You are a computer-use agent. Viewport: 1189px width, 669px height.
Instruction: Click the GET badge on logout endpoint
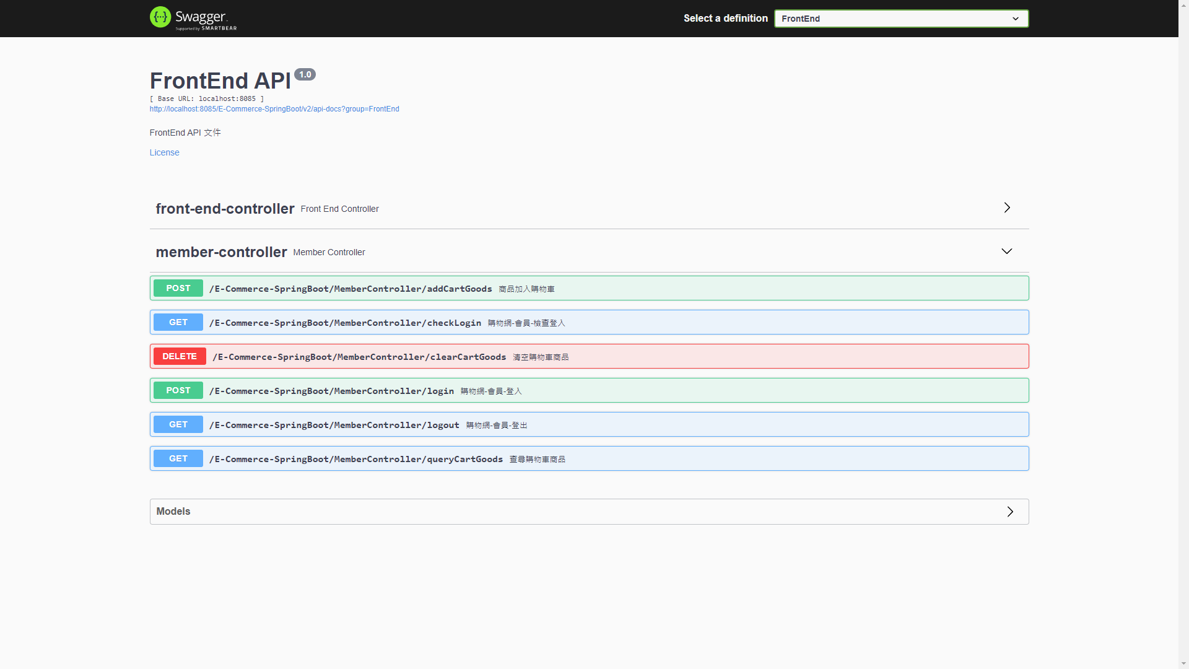click(178, 424)
